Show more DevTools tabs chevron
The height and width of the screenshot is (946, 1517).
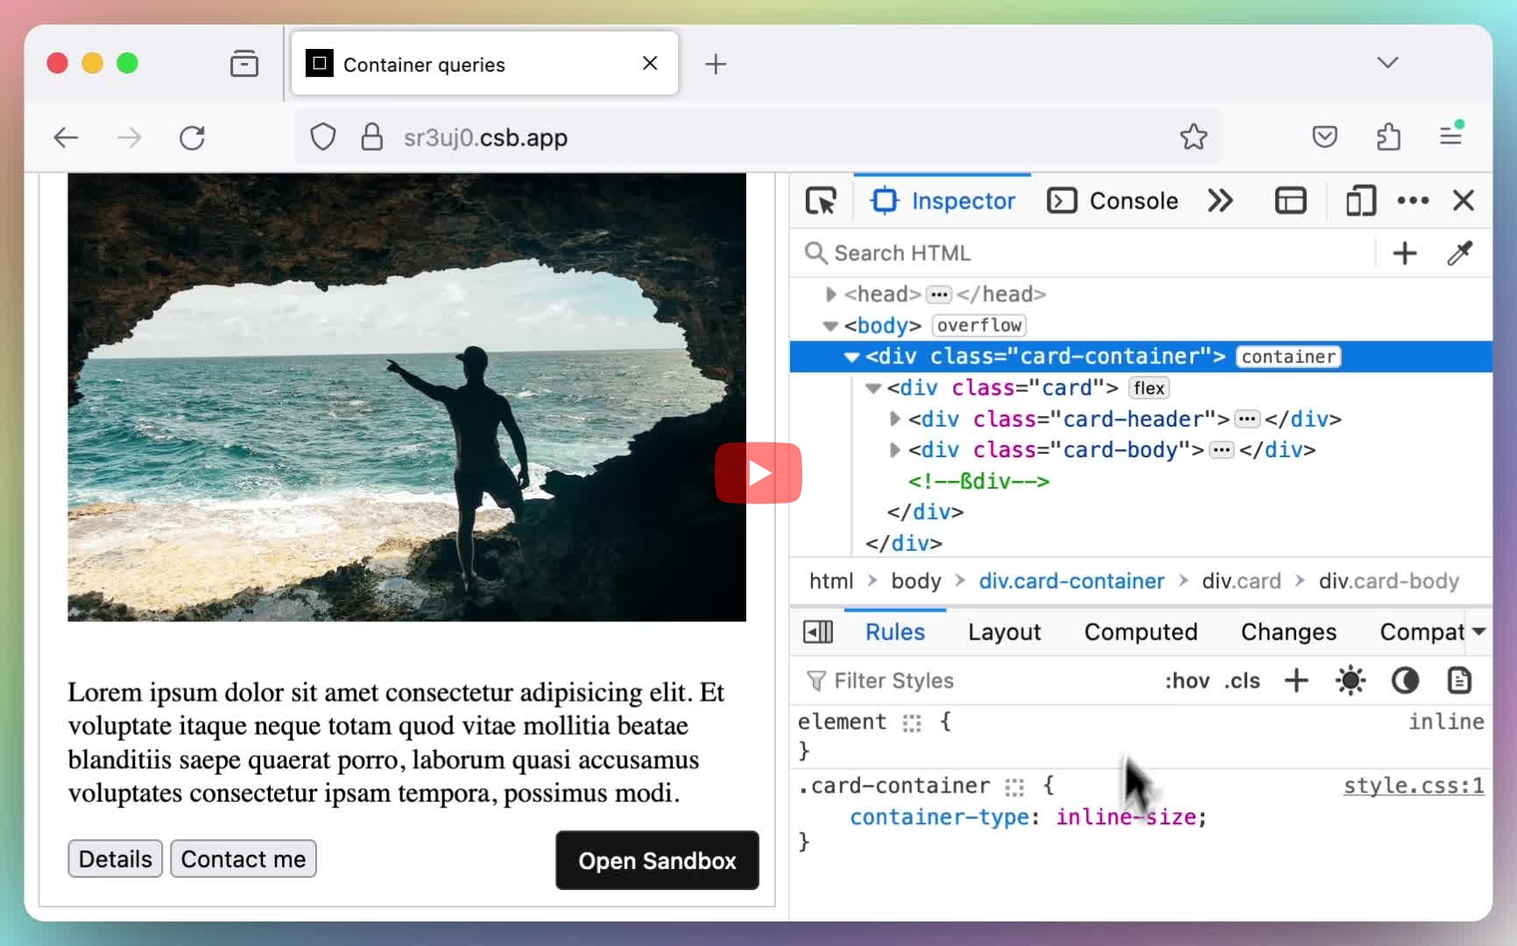click(1220, 201)
